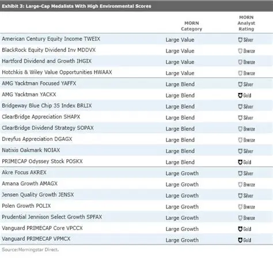
Task: Select the MORN Category column header
Action: 191,26
